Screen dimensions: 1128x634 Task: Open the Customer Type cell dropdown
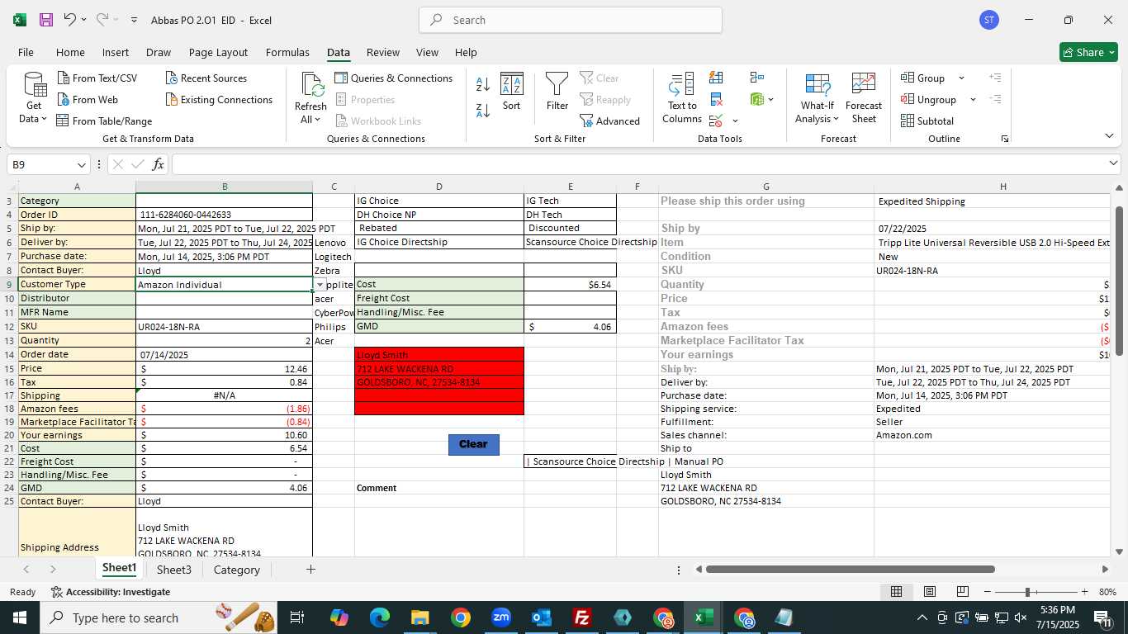320,285
